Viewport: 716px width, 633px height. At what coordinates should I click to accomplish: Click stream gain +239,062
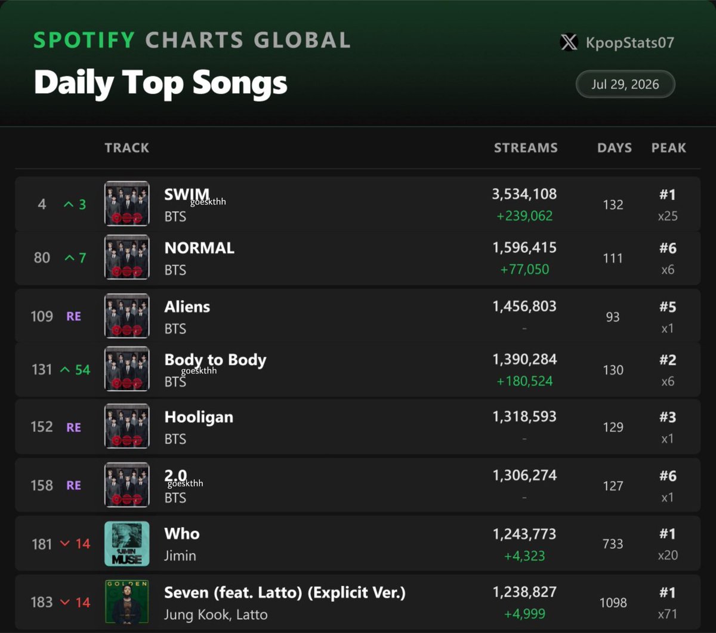[524, 216]
